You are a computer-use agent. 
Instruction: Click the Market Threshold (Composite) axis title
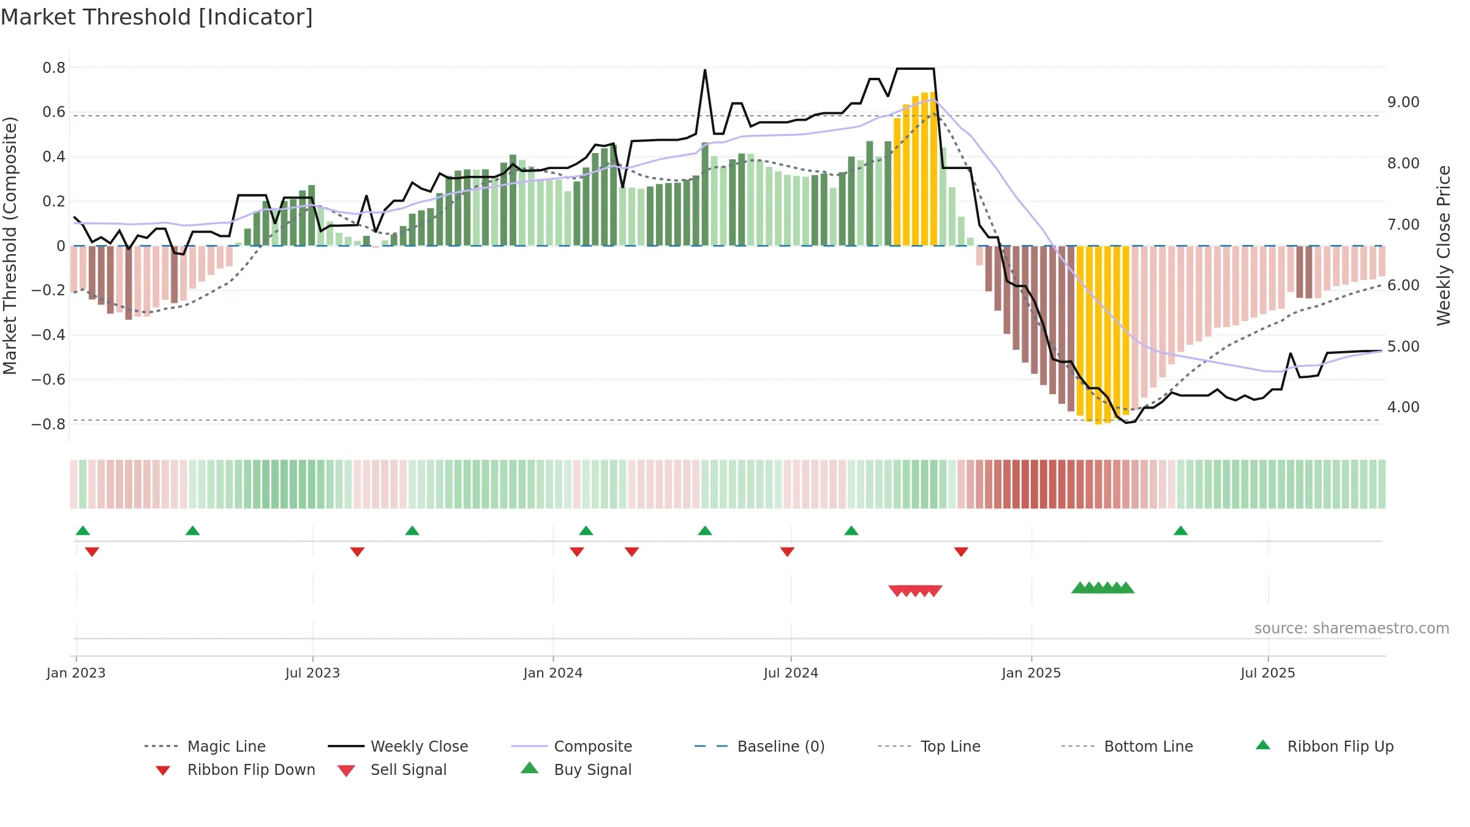click(10, 245)
